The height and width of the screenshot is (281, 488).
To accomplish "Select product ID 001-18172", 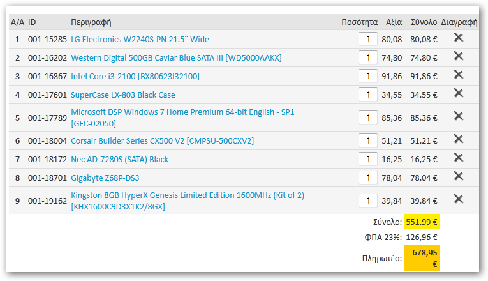I will tap(47, 159).
